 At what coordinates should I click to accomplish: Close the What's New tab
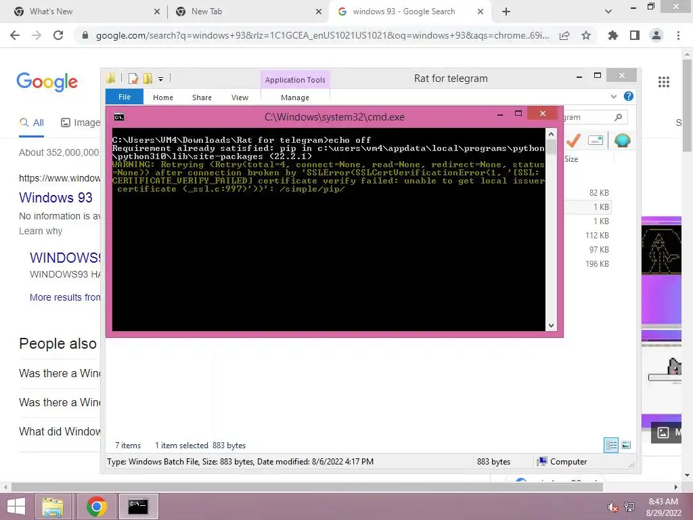coord(157,12)
